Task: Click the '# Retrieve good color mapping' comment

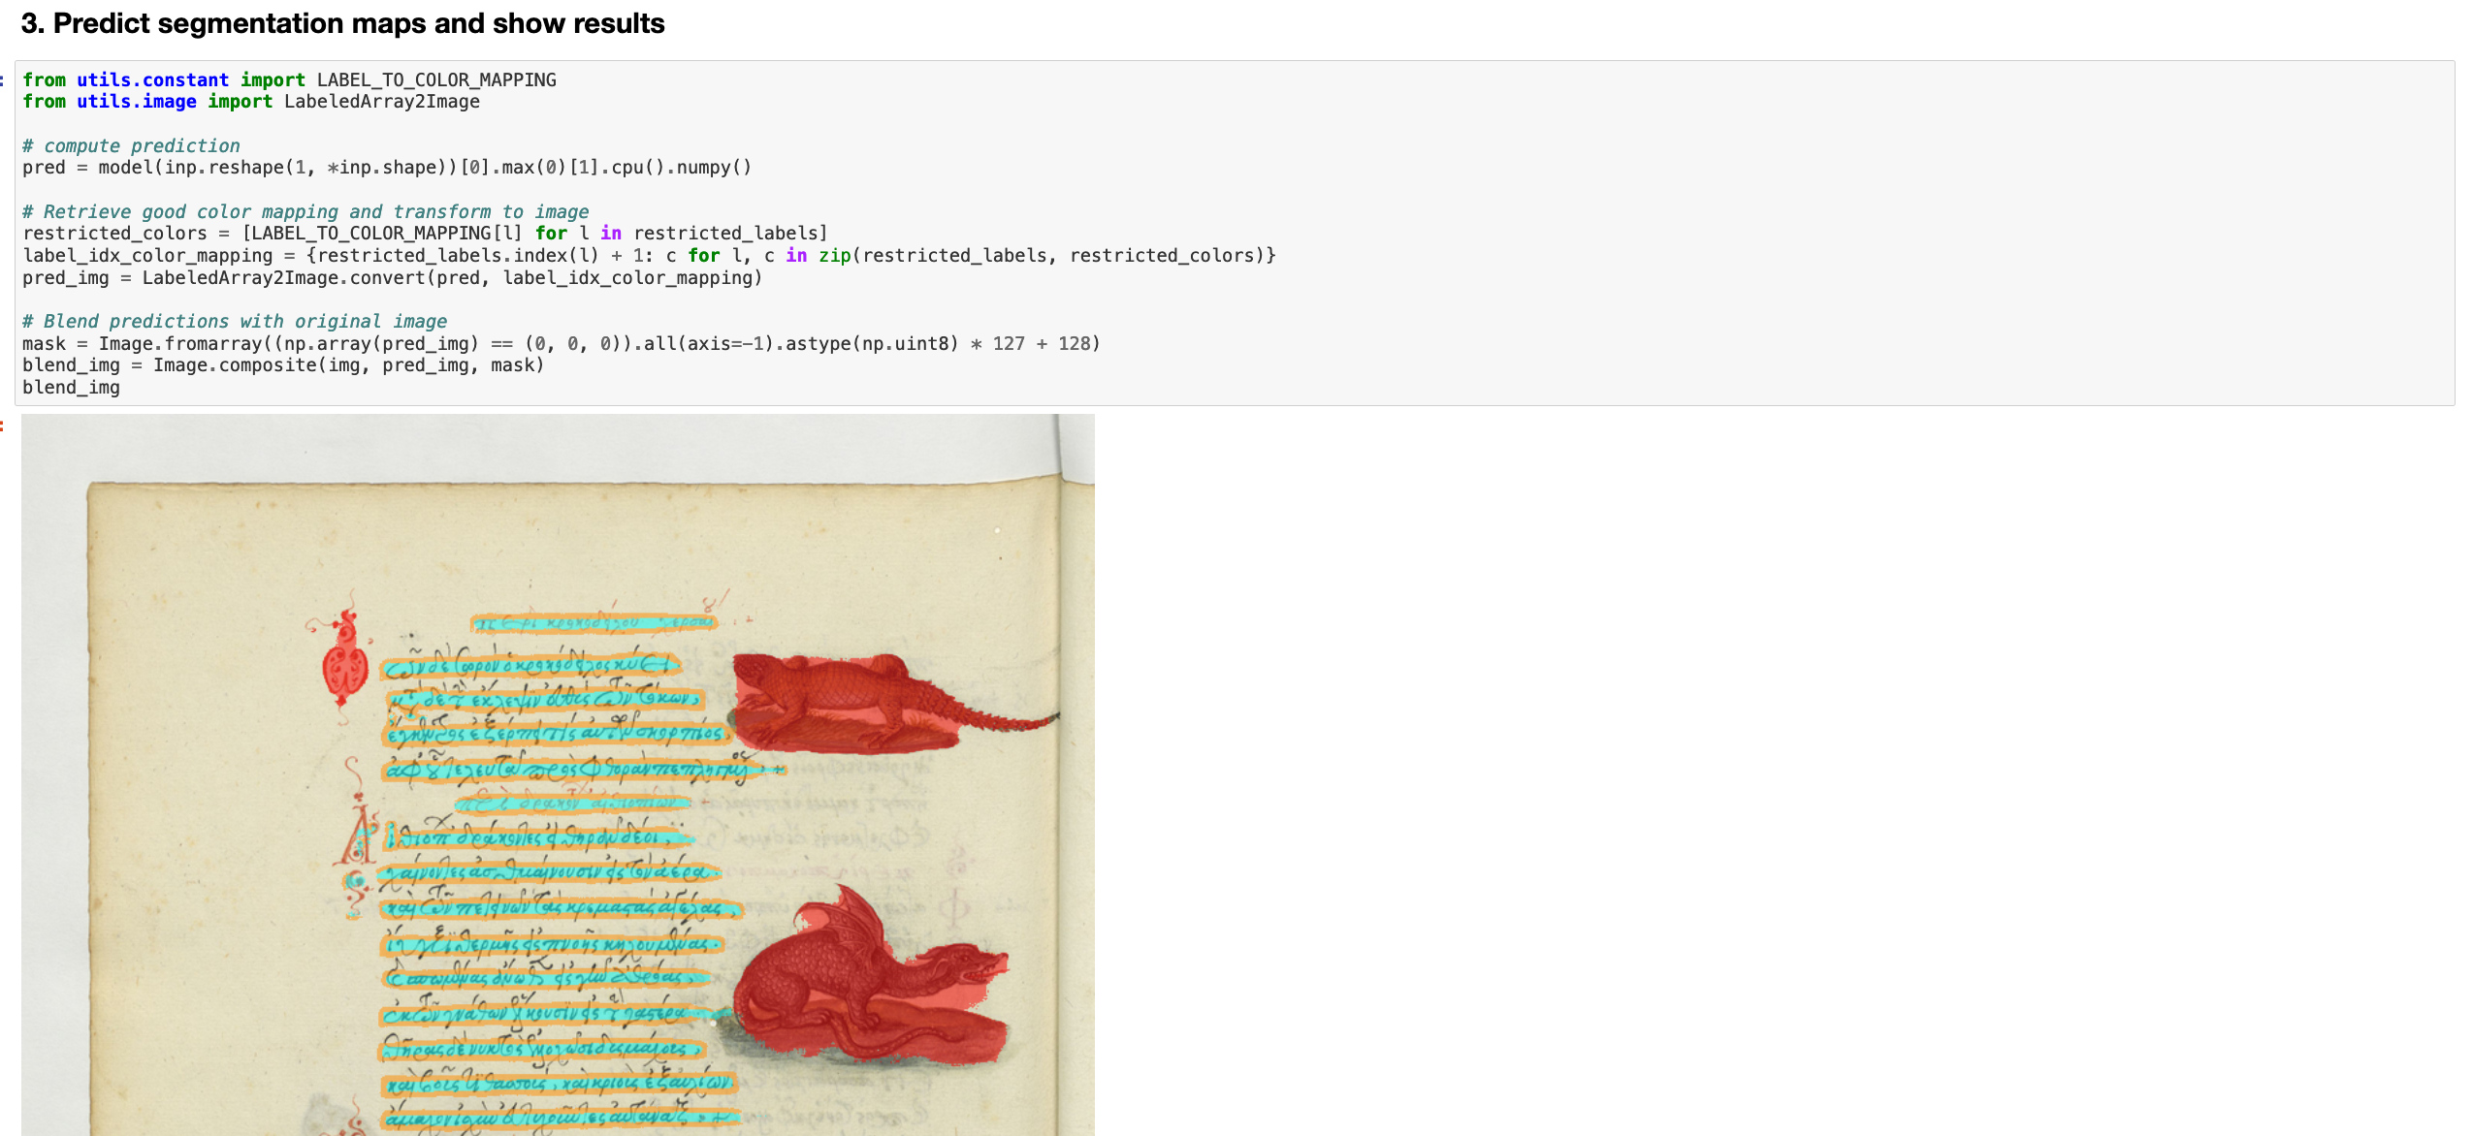Action: point(305,211)
